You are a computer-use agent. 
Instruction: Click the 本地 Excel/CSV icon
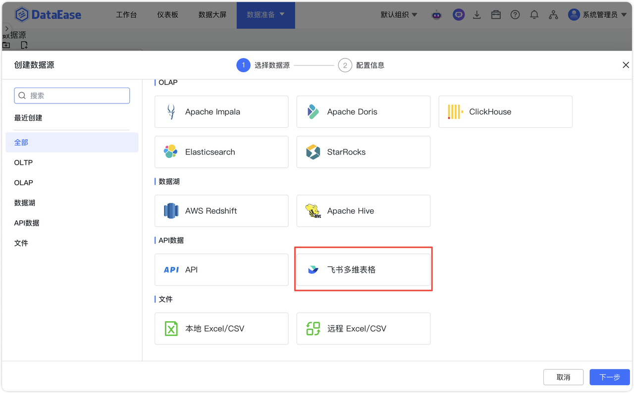[x=171, y=329]
